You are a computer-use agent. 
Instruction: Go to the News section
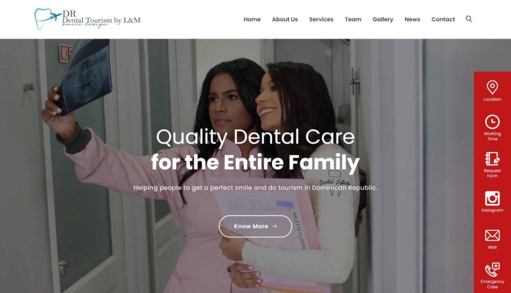[x=412, y=19]
